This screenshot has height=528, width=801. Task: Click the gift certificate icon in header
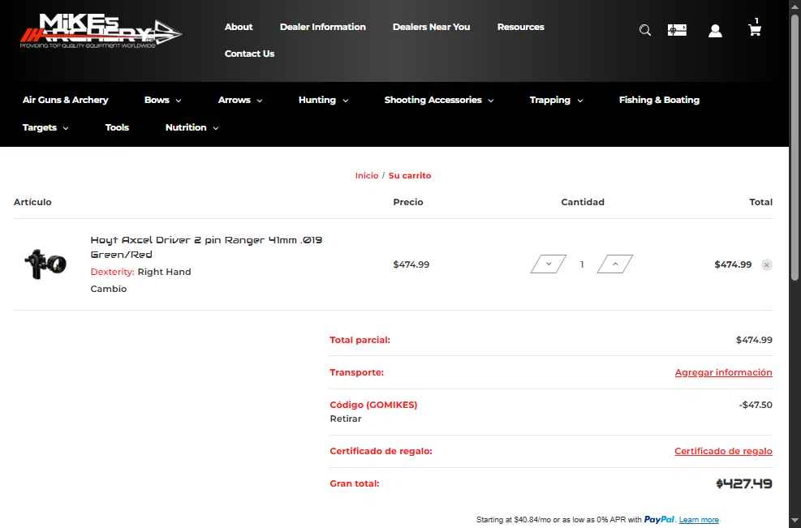click(677, 31)
